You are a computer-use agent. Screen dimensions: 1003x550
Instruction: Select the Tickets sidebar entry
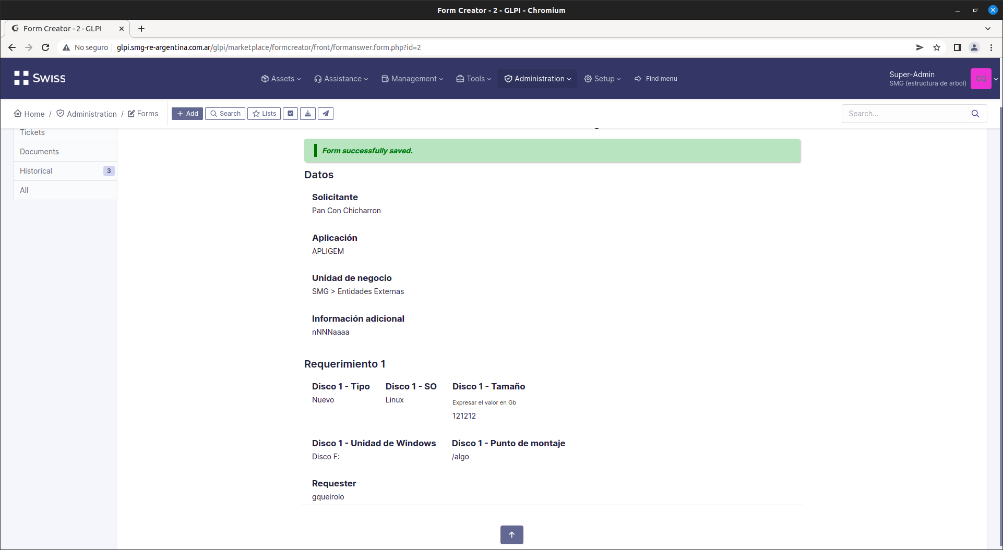pos(32,132)
